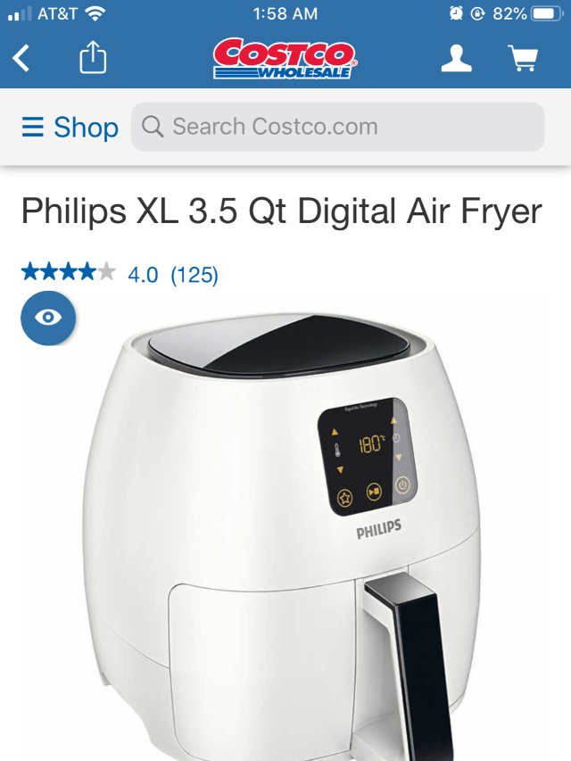
Task: Open the account profile icon
Action: (x=456, y=58)
